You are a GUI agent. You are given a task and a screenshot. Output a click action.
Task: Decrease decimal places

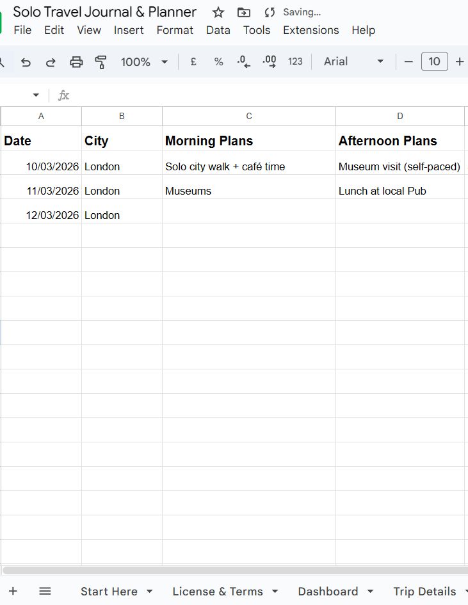[x=244, y=62]
